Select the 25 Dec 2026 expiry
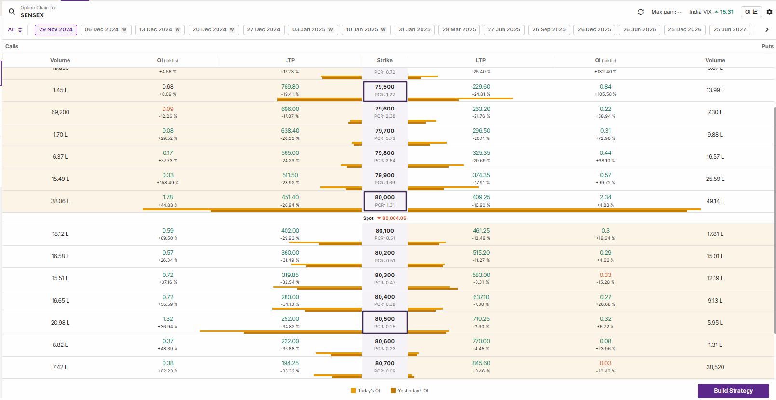The height and width of the screenshot is (400, 776). coord(685,29)
